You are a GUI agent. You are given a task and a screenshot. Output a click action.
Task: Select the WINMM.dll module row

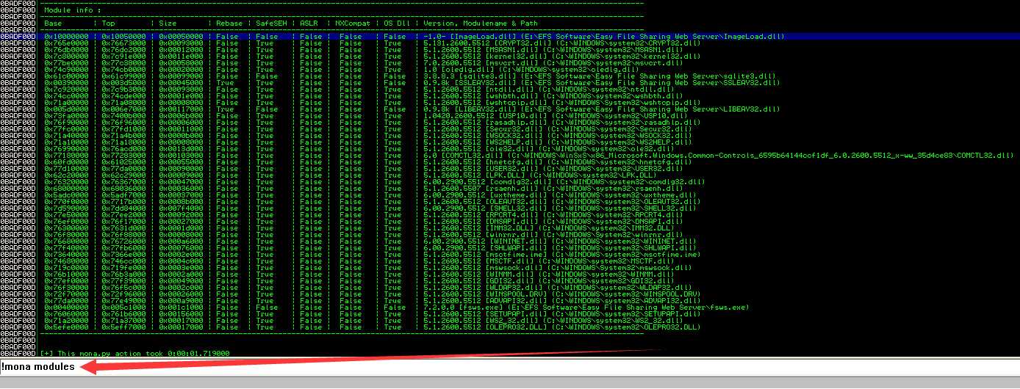pyautogui.click(x=510, y=275)
